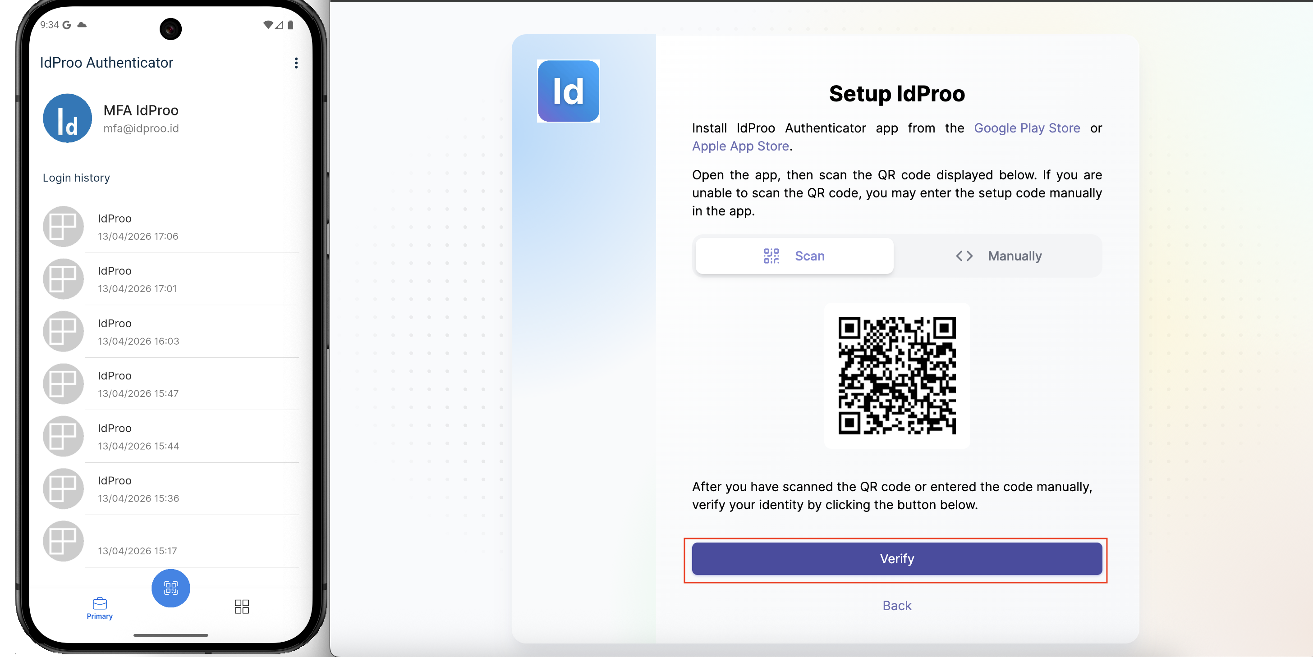Tap the battery status icon on phone
The image size is (1313, 657).
290,24
